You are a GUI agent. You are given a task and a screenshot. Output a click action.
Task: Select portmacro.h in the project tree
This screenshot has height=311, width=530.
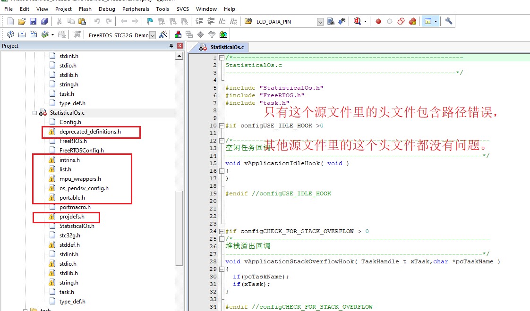pos(75,207)
